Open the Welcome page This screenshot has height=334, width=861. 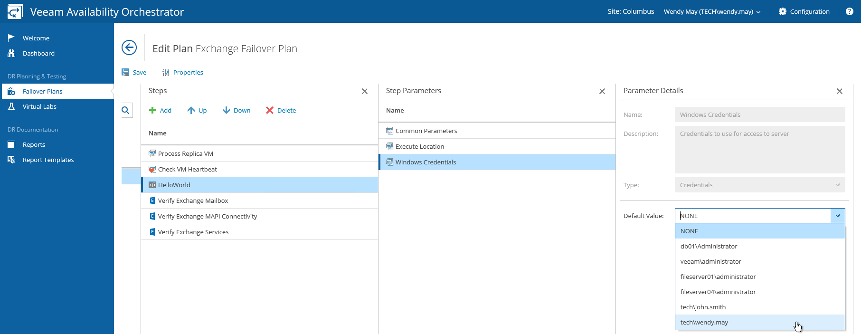click(x=36, y=38)
